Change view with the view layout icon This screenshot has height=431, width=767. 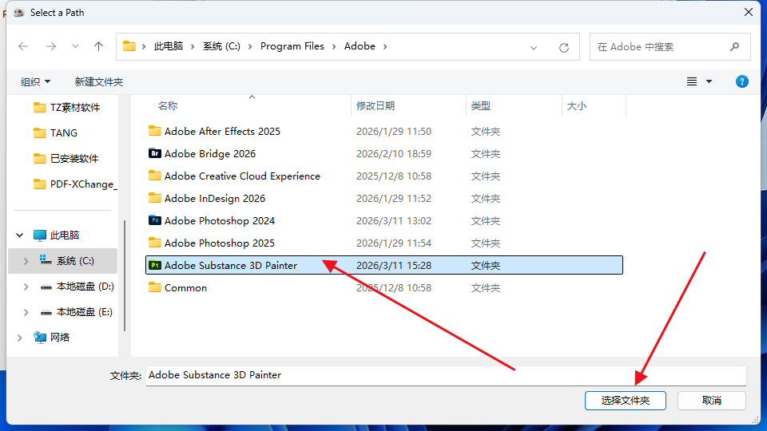[692, 81]
